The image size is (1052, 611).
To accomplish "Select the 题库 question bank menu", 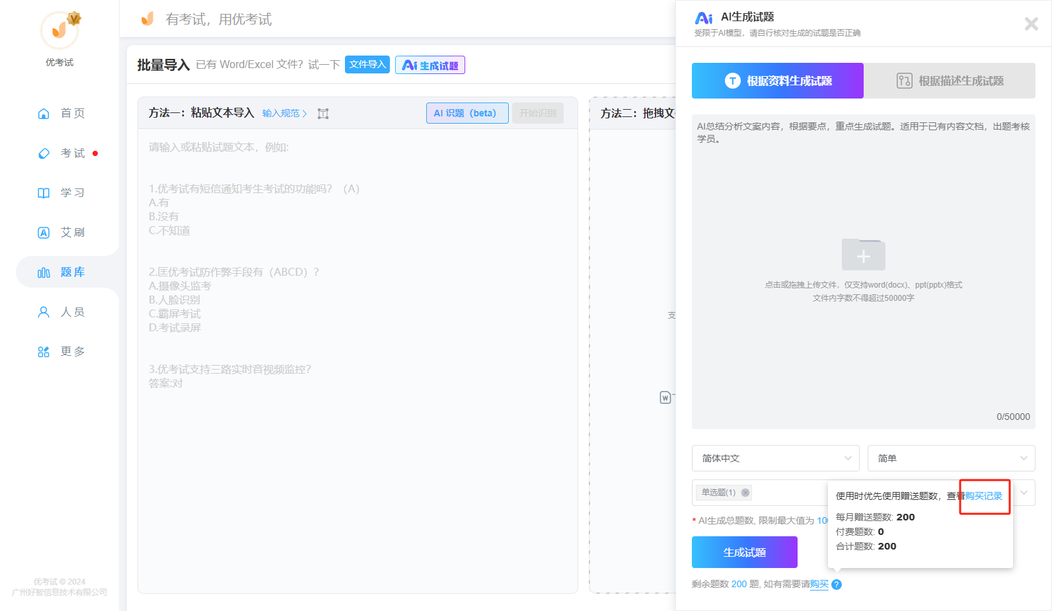I will click(67, 272).
